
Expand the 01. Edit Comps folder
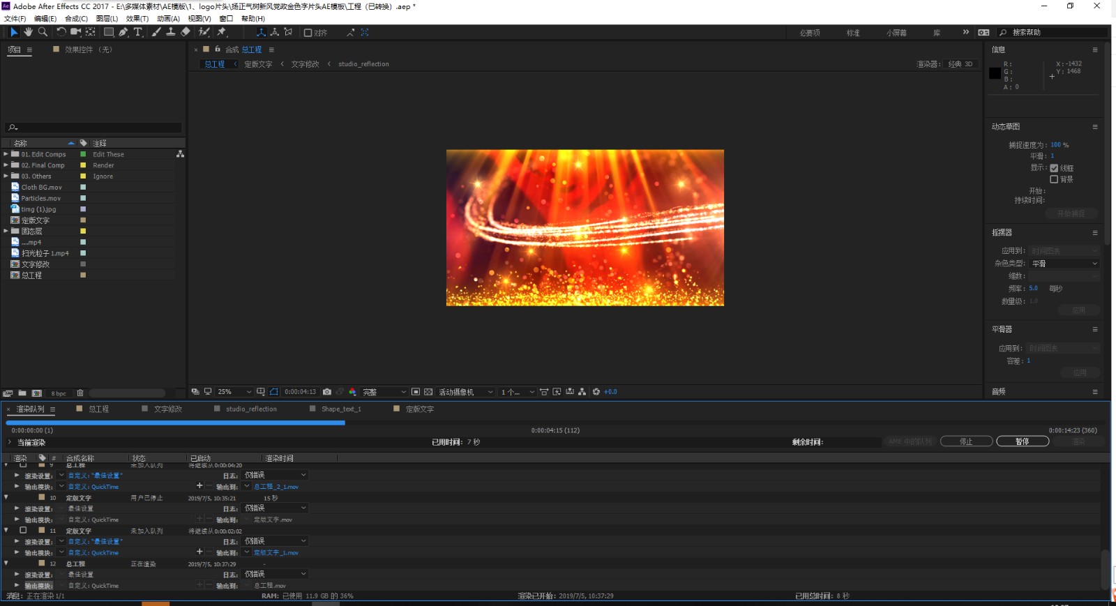(x=6, y=154)
